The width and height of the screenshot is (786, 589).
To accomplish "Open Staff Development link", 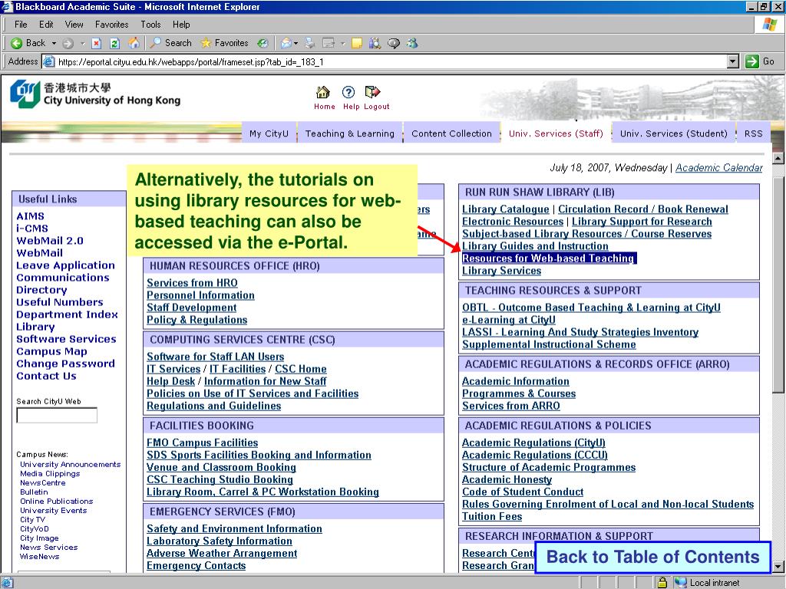I will point(191,308).
